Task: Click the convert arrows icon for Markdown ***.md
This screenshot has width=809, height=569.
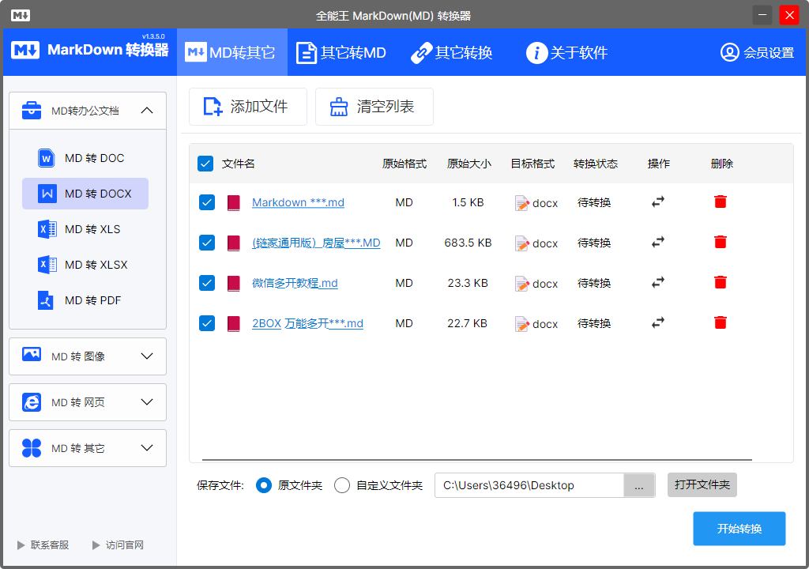Action: tap(658, 202)
